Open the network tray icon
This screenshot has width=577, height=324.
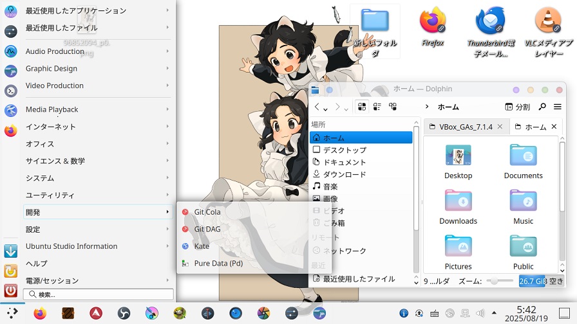point(465,313)
